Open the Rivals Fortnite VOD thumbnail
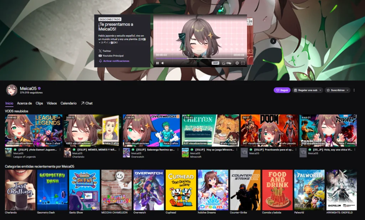The image size is (365, 220). [328, 130]
